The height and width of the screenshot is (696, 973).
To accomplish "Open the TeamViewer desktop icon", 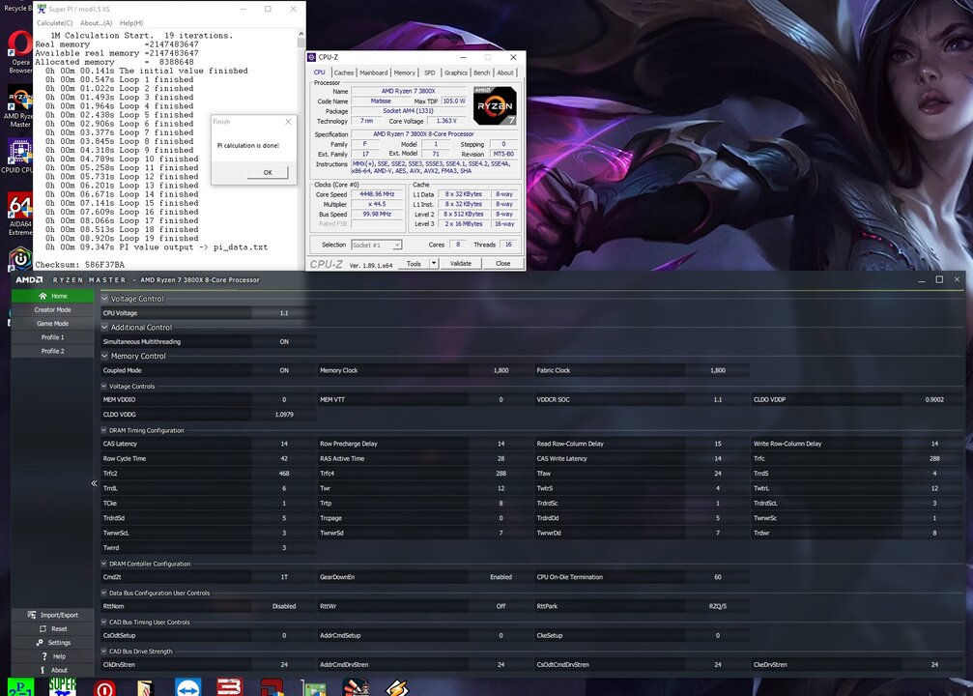I will 187,686.
